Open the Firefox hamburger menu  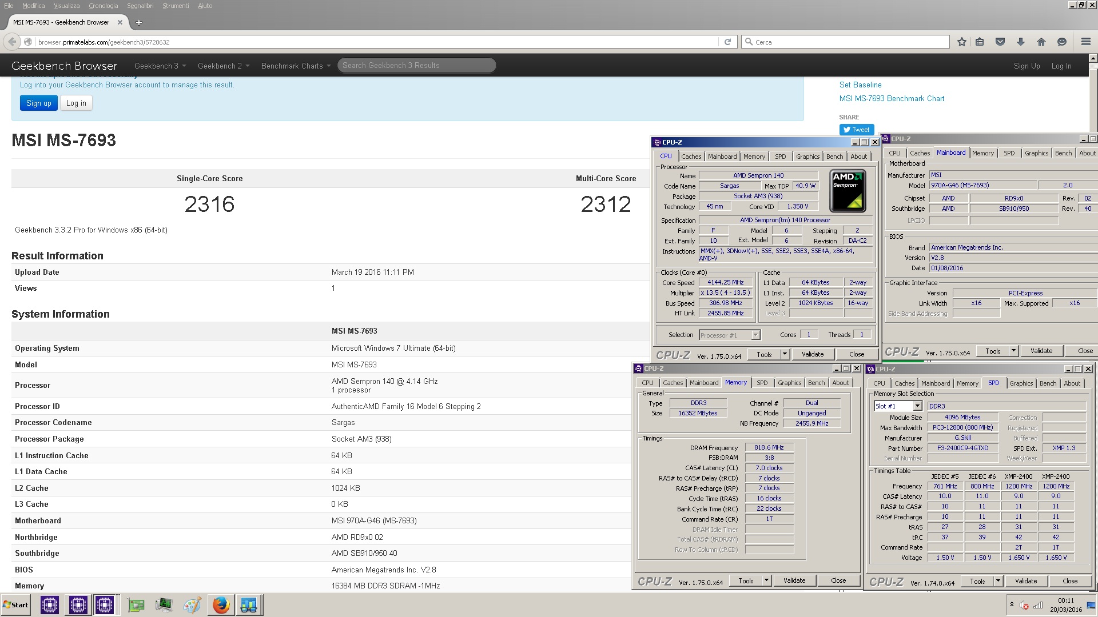[1085, 42]
